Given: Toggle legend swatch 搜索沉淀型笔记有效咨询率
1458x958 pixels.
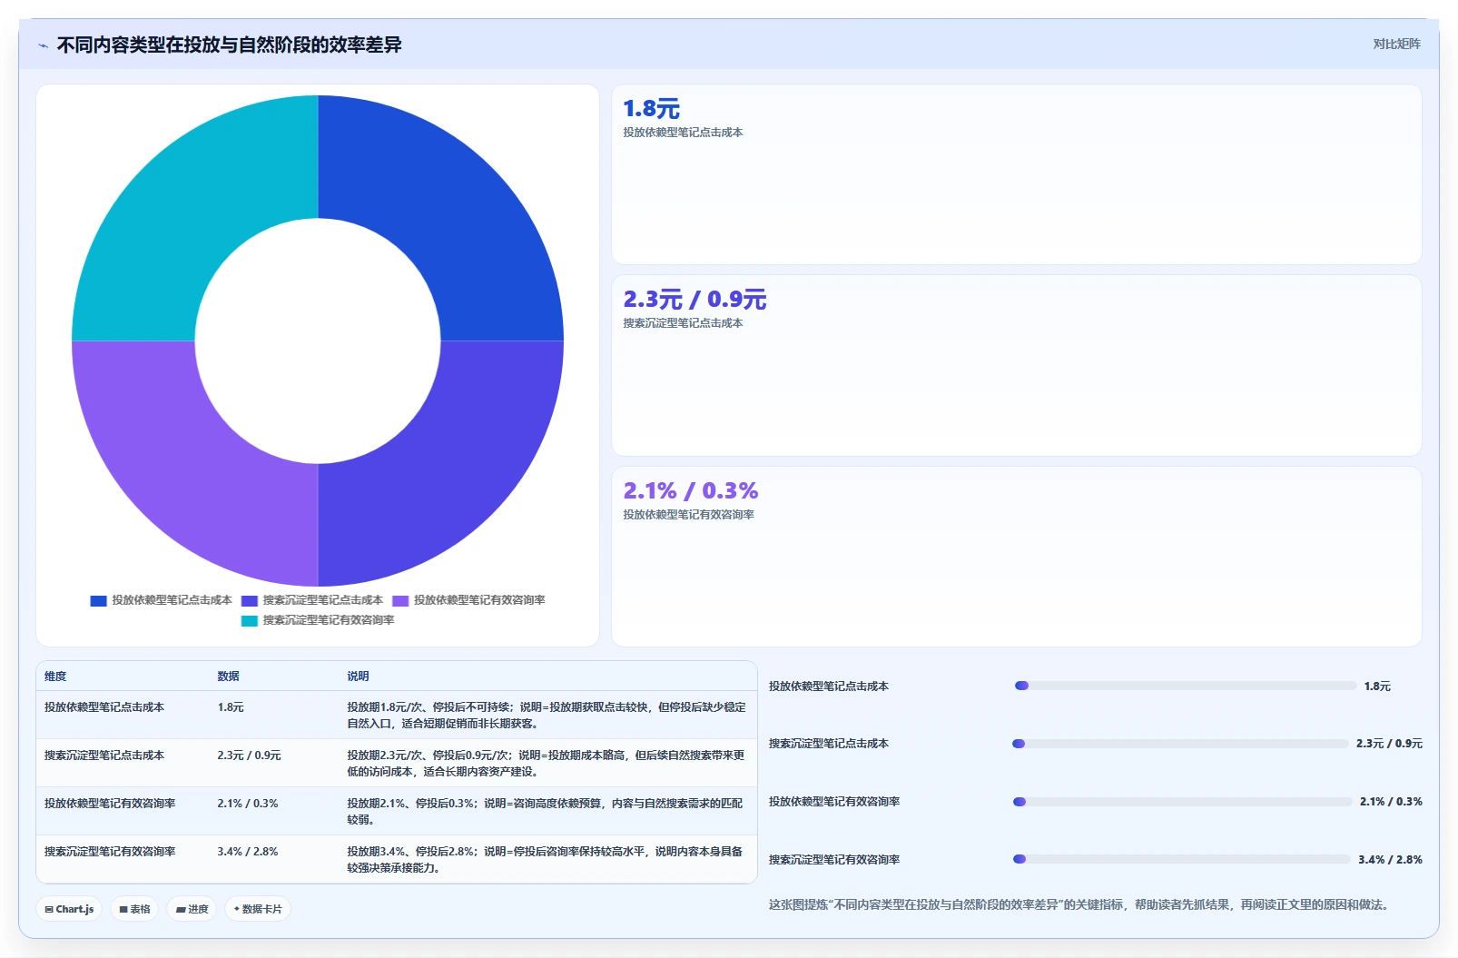Looking at the screenshot, I should [250, 620].
